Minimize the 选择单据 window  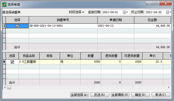[x=149, y=4]
